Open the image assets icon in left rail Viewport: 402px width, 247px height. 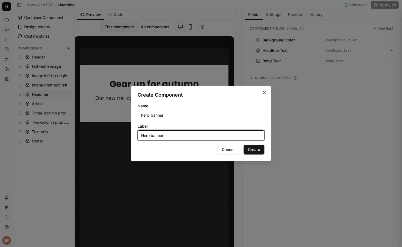[7, 49]
